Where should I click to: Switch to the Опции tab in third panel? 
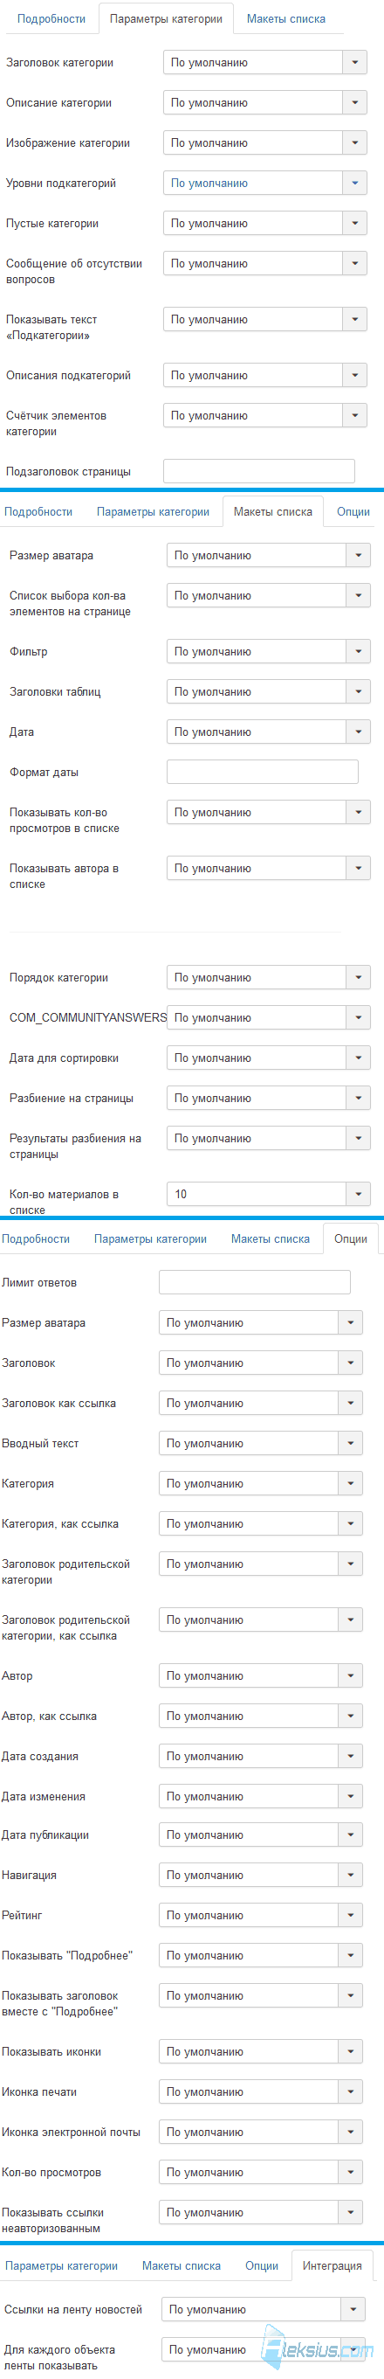click(351, 1238)
